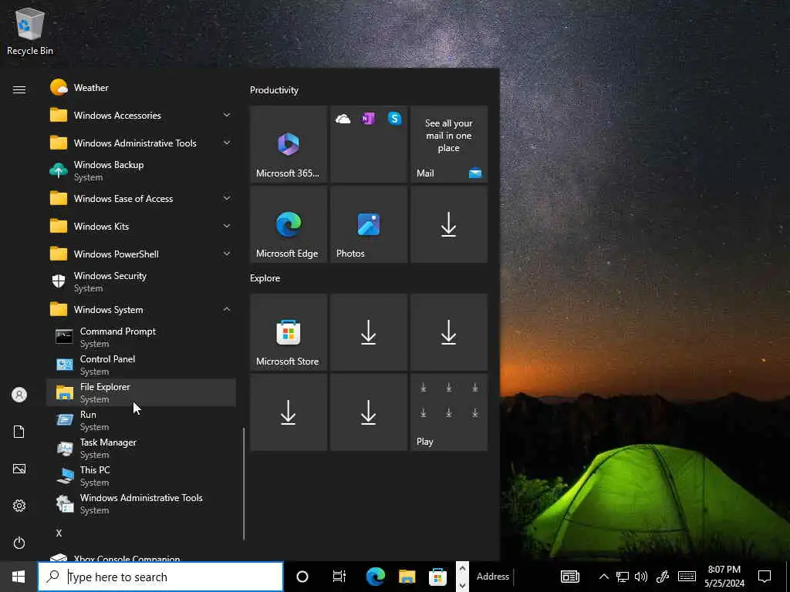Viewport: 790px width, 592px height.
Task: Click the taskbar search box
Action: 160,577
